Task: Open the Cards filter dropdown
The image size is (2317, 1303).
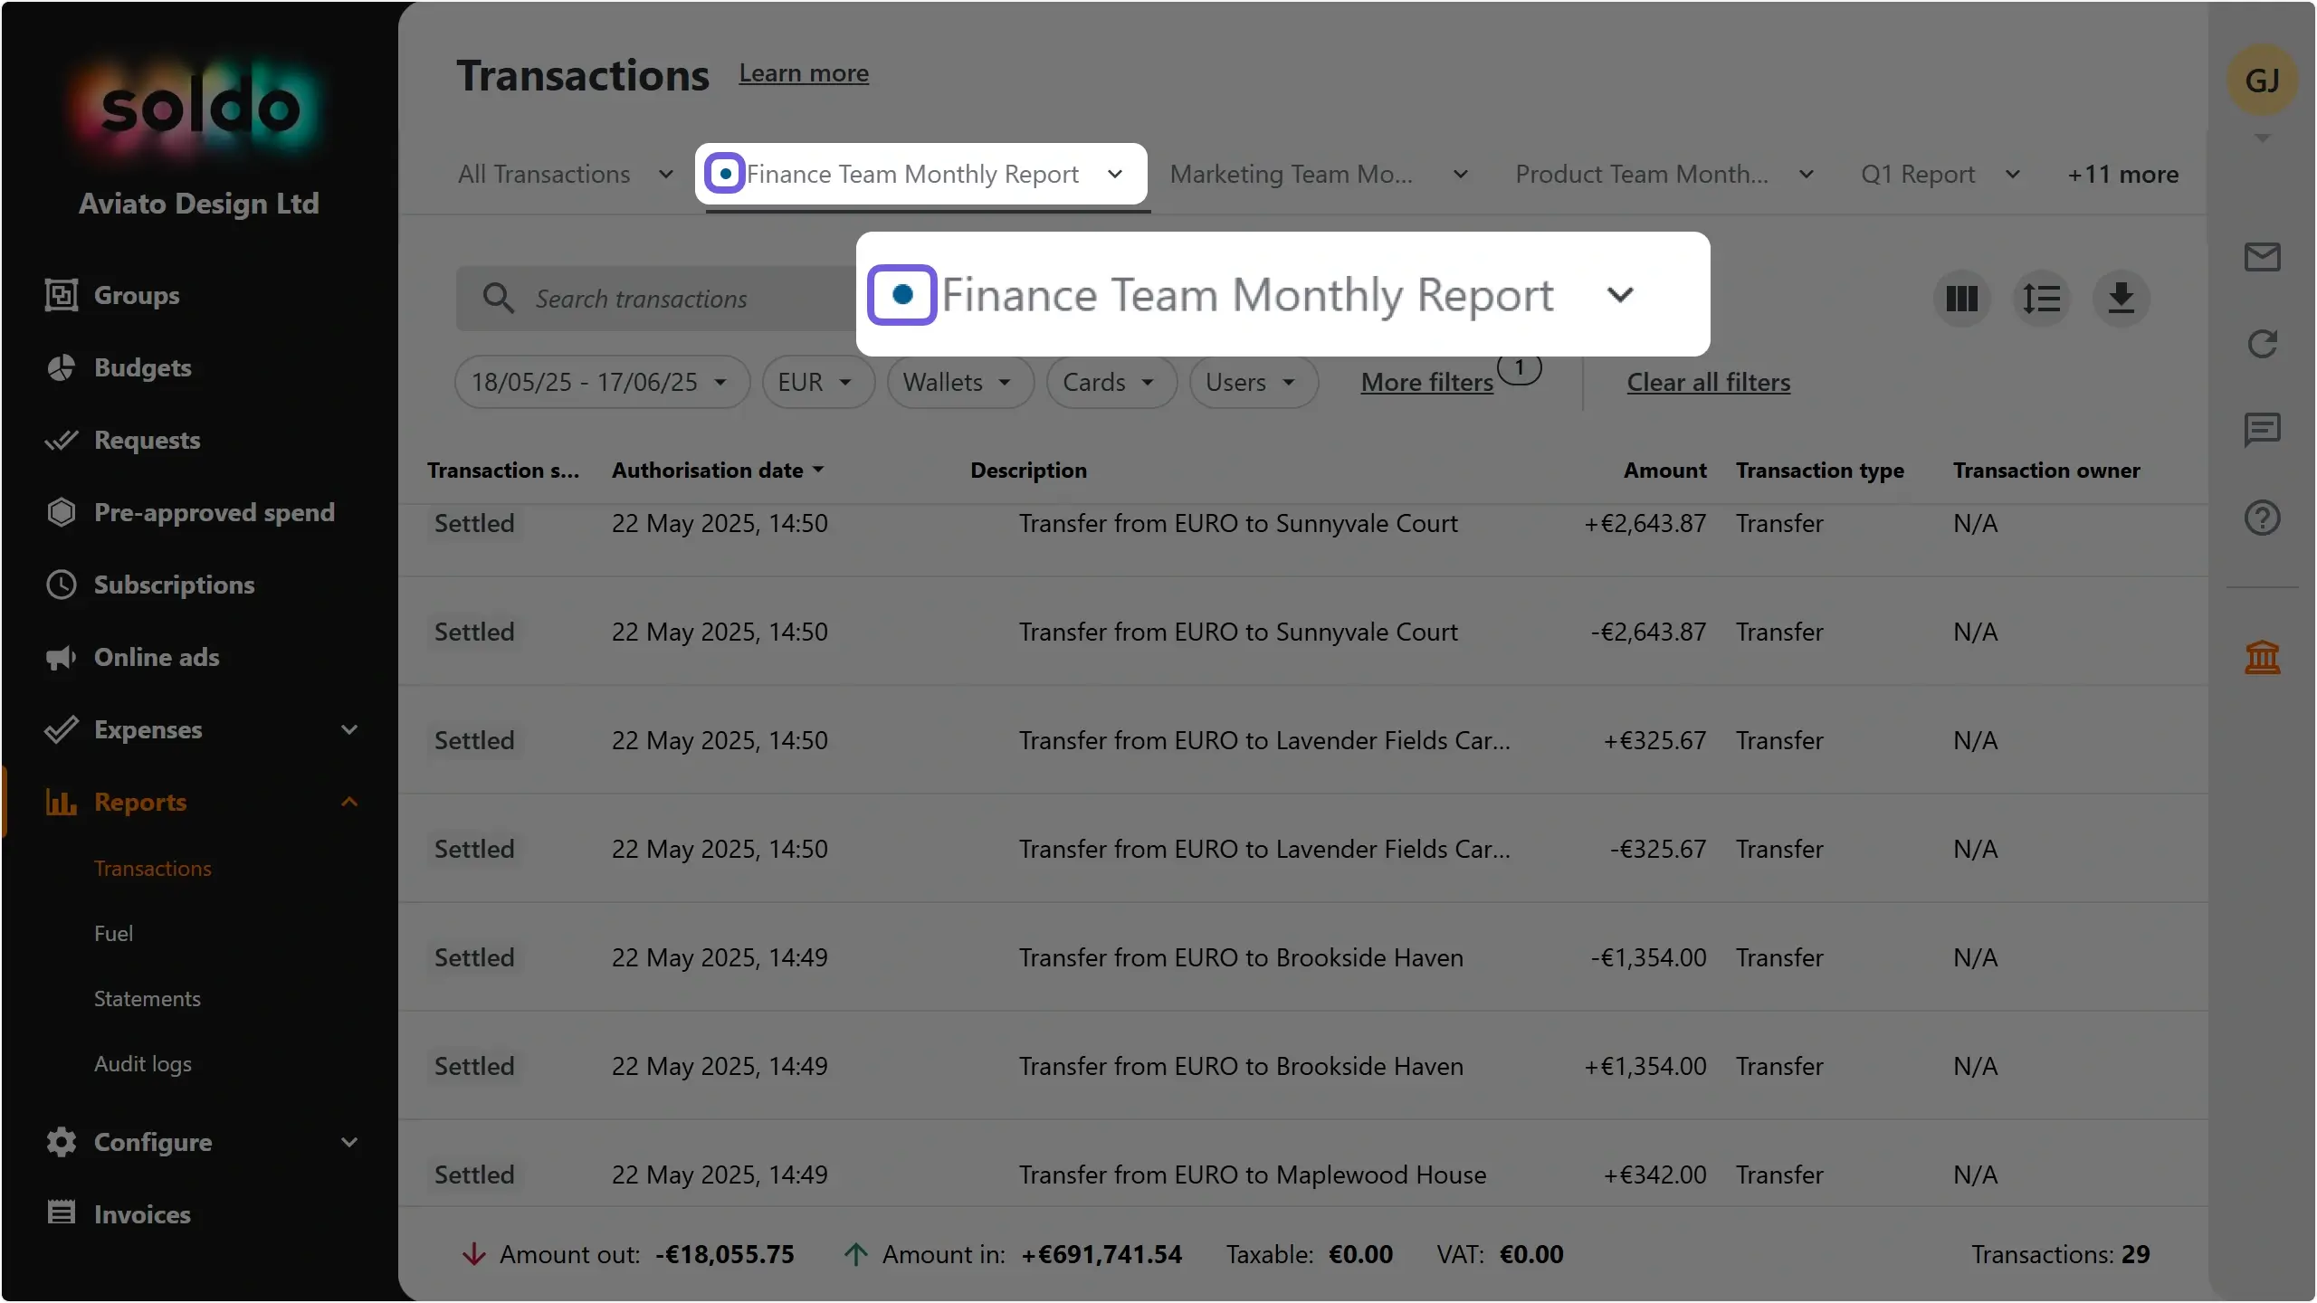Action: coord(1111,382)
